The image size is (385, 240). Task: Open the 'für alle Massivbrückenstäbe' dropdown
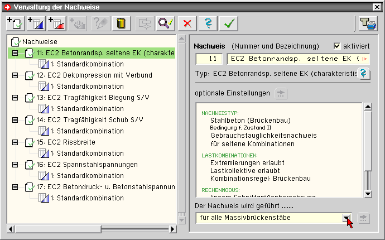point(346,218)
